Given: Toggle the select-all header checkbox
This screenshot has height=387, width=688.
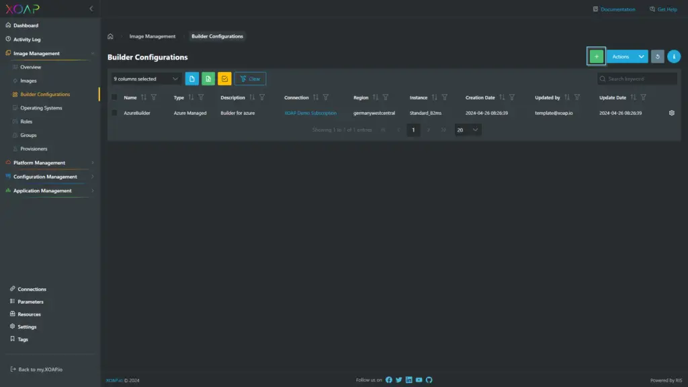Looking at the screenshot, I should 114,97.
